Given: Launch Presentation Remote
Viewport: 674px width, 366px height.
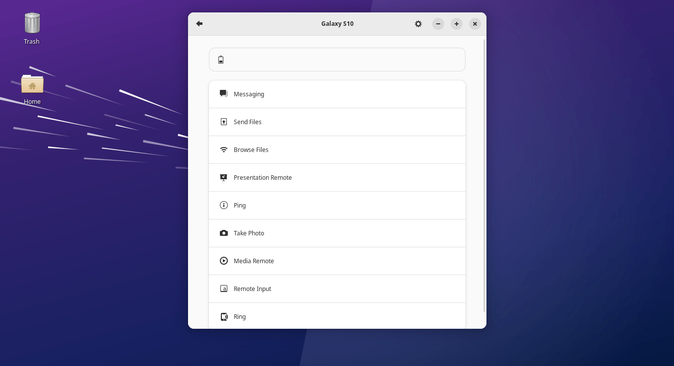Looking at the screenshot, I should (337, 178).
